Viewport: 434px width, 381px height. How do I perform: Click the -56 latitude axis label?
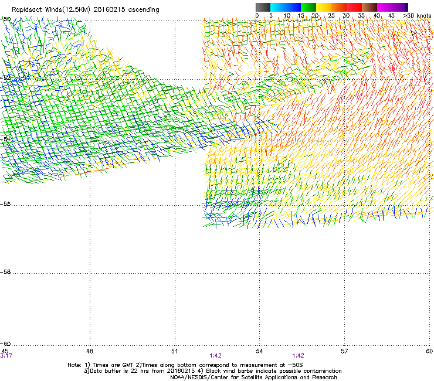tap(5, 203)
